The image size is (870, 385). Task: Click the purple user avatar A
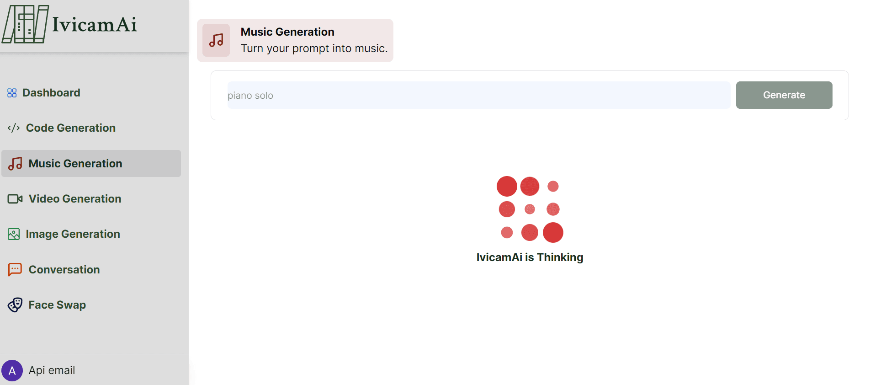coord(12,370)
